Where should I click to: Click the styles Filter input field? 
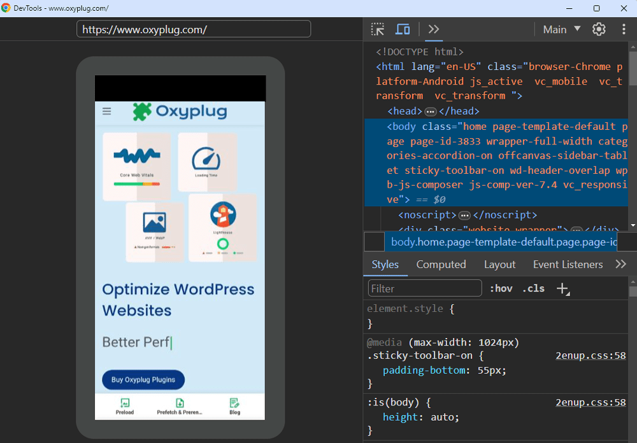[425, 288]
